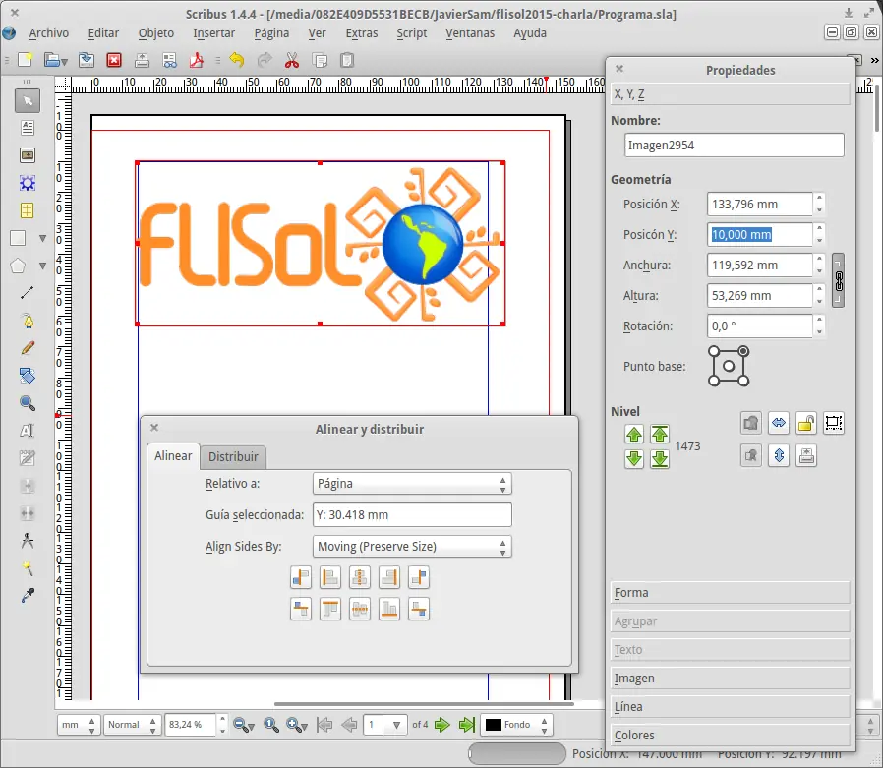The height and width of the screenshot is (768, 883).
Task: Close the document with the red X toolbar icon
Action: [114, 60]
